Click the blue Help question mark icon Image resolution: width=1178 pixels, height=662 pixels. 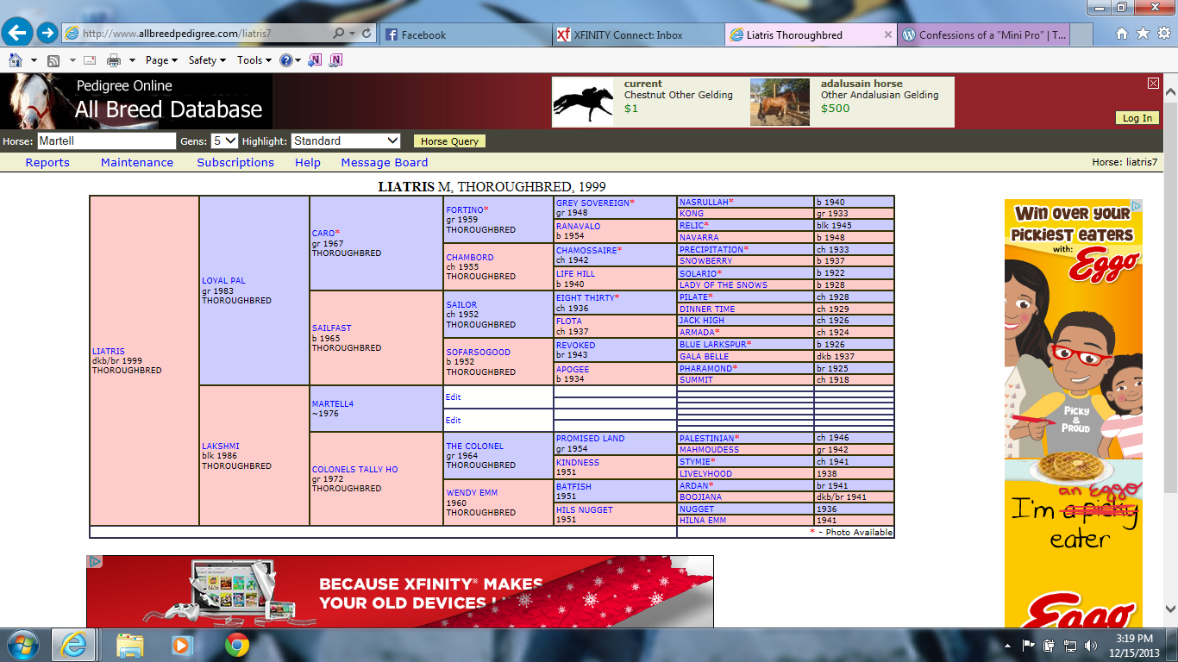click(x=286, y=60)
